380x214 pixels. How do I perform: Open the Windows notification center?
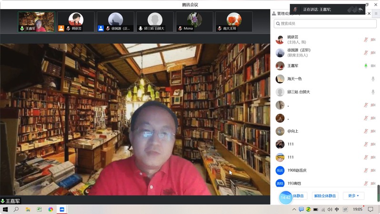(370, 209)
